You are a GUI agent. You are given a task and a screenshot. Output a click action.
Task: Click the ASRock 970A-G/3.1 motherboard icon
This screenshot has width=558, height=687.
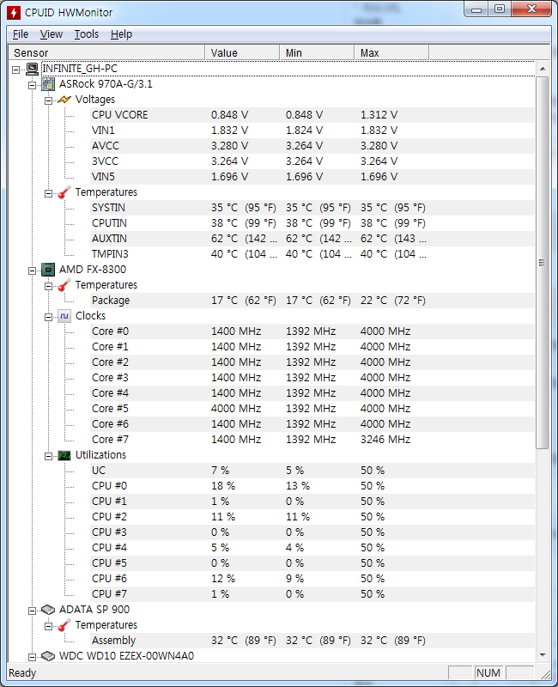[49, 84]
